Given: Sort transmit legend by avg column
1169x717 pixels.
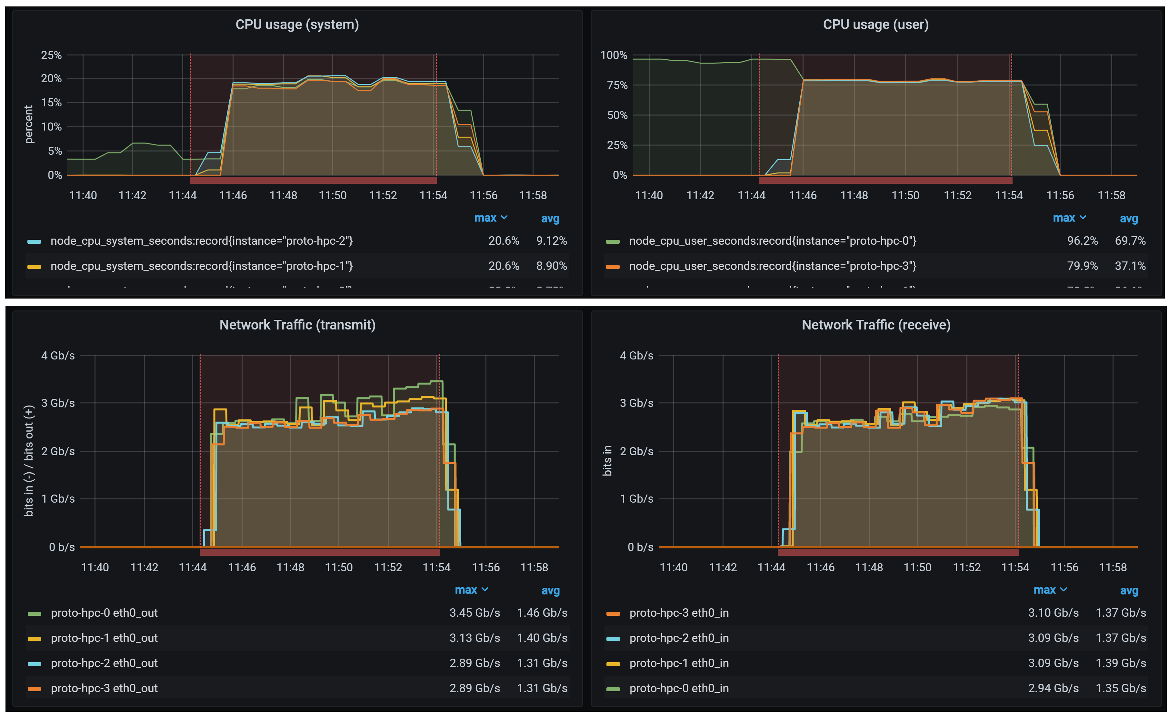Looking at the screenshot, I should (550, 590).
